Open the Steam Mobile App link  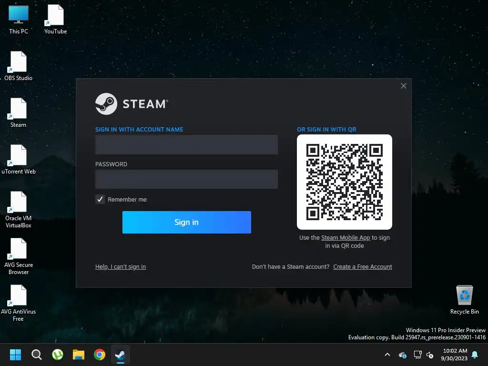pos(346,237)
